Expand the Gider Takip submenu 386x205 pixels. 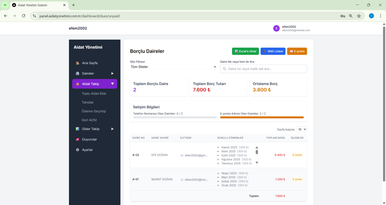[x=112, y=129]
